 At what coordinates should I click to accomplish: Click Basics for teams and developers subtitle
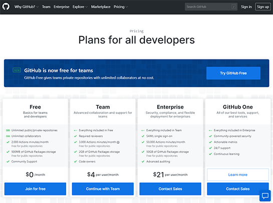(35, 114)
